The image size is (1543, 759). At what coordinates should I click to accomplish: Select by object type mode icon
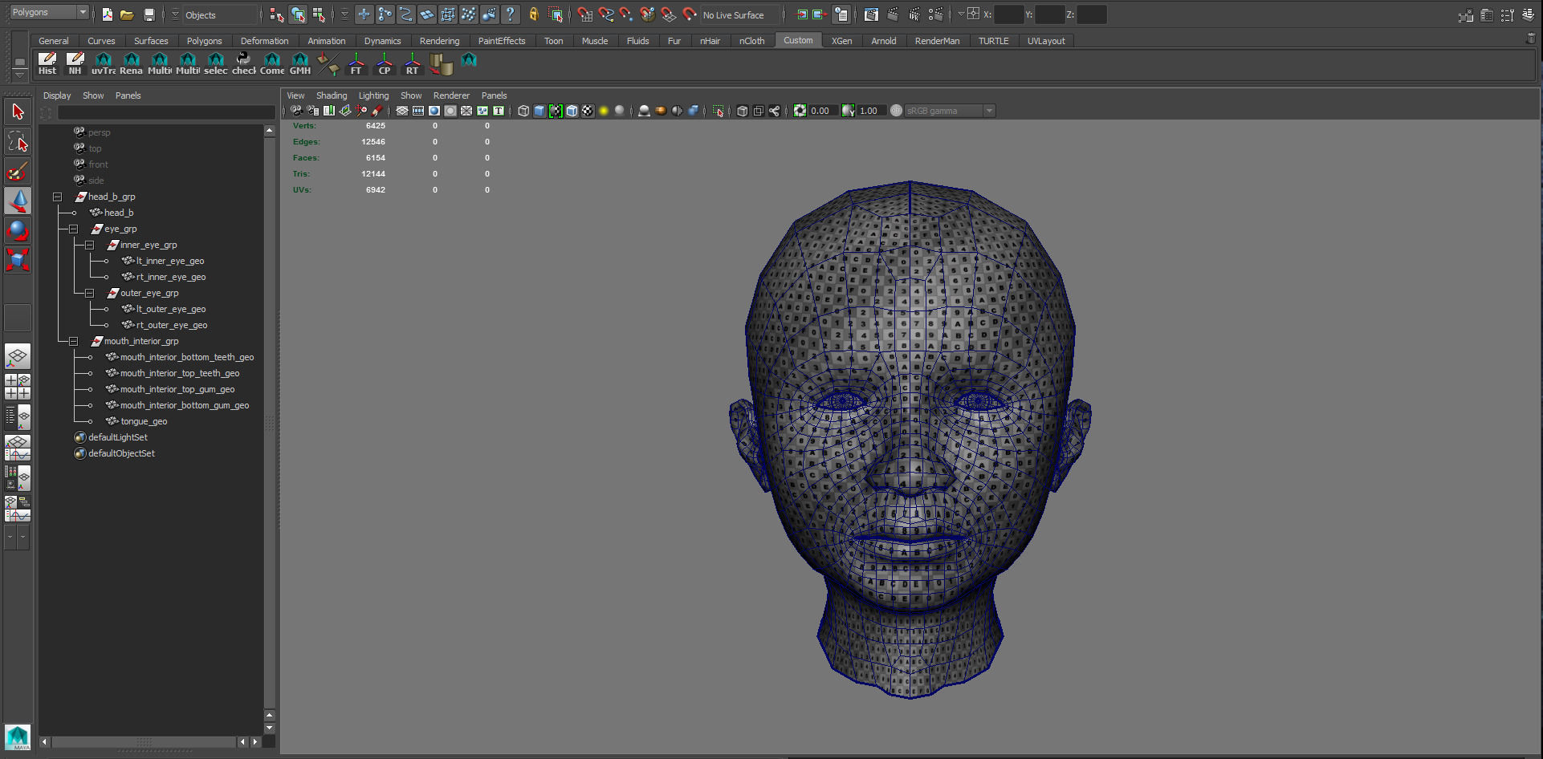pos(298,14)
